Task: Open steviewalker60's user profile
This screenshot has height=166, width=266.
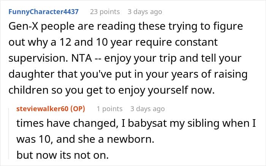Action: (43, 109)
